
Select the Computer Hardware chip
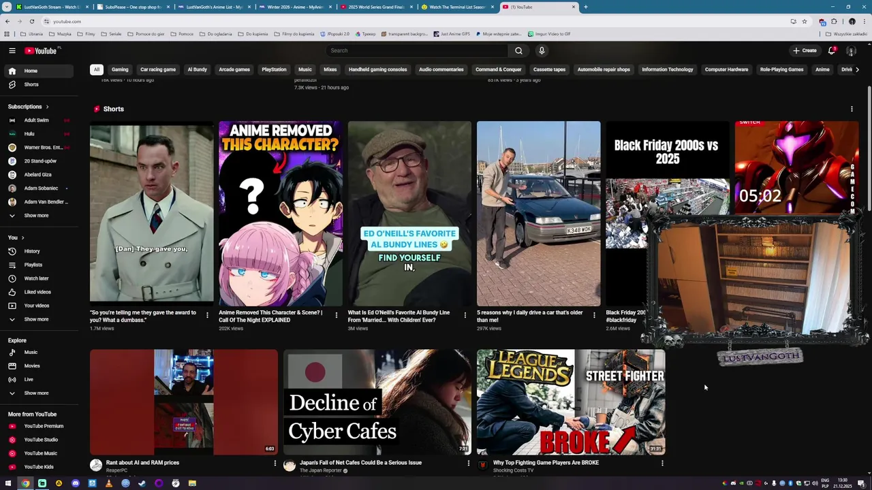[726, 69]
